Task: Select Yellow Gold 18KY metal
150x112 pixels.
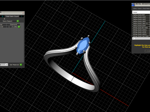Action: click(x=141, y=21)
